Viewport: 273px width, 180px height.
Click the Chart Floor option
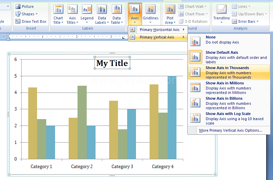(193, 14)
